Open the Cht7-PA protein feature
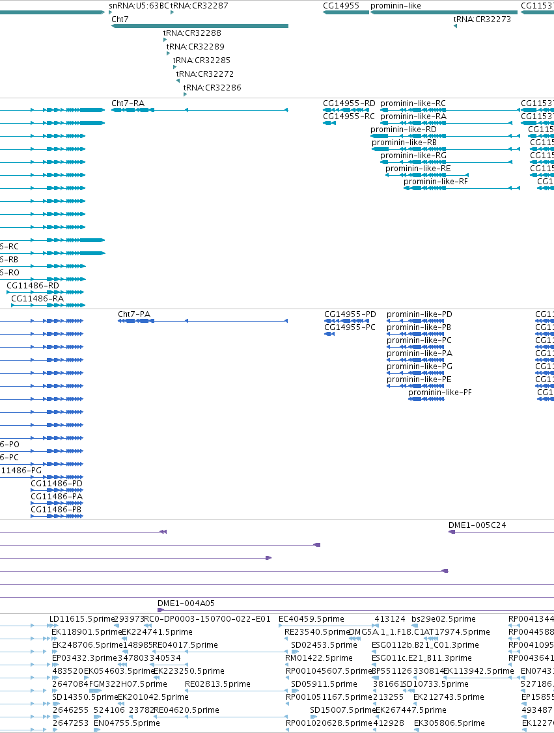This screenshot has width=554, height=733. click(203, 321)
